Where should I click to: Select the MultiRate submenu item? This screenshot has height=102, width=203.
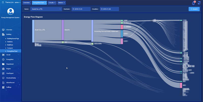10,45
